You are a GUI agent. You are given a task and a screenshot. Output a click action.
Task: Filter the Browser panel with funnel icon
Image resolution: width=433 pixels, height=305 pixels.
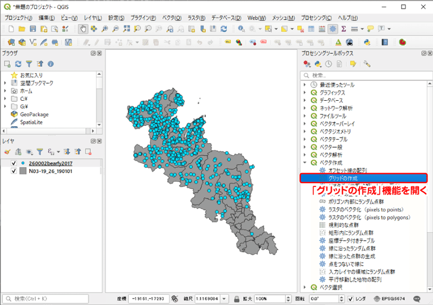click(29, 64)
